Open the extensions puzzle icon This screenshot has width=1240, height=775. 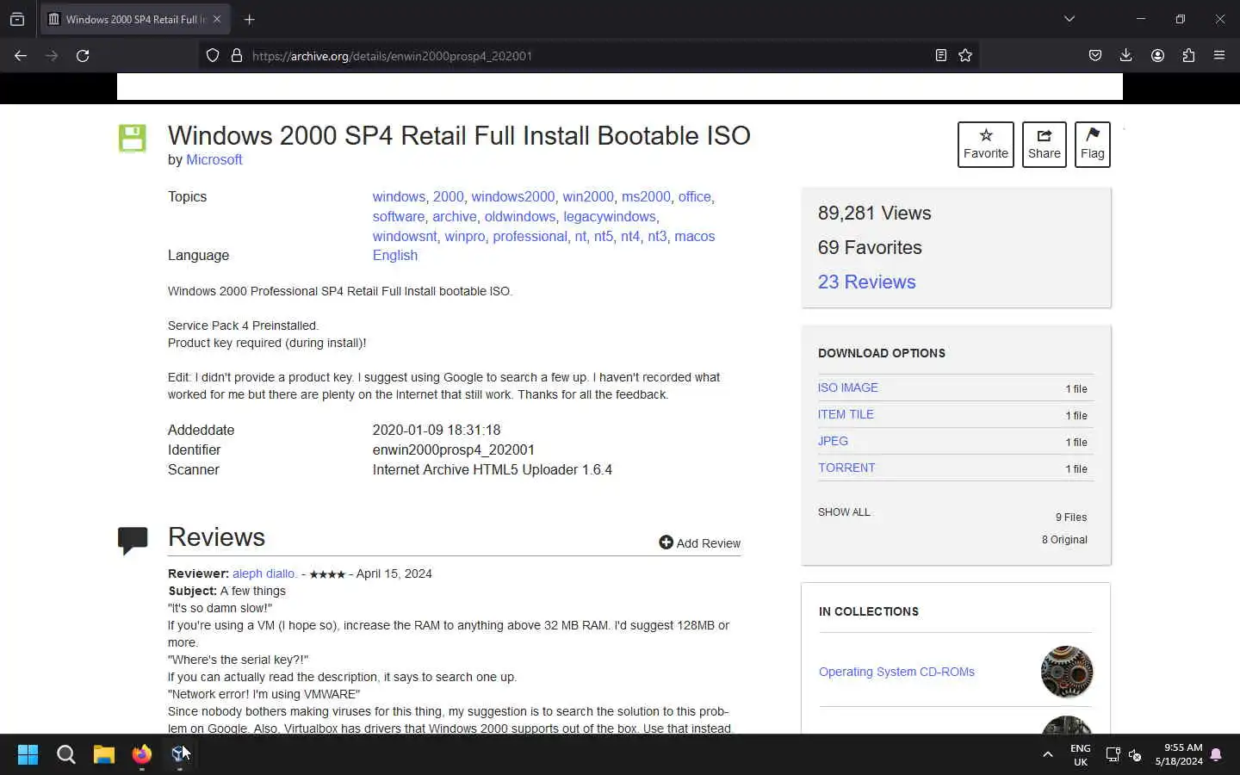click(x=1188, y=55)
